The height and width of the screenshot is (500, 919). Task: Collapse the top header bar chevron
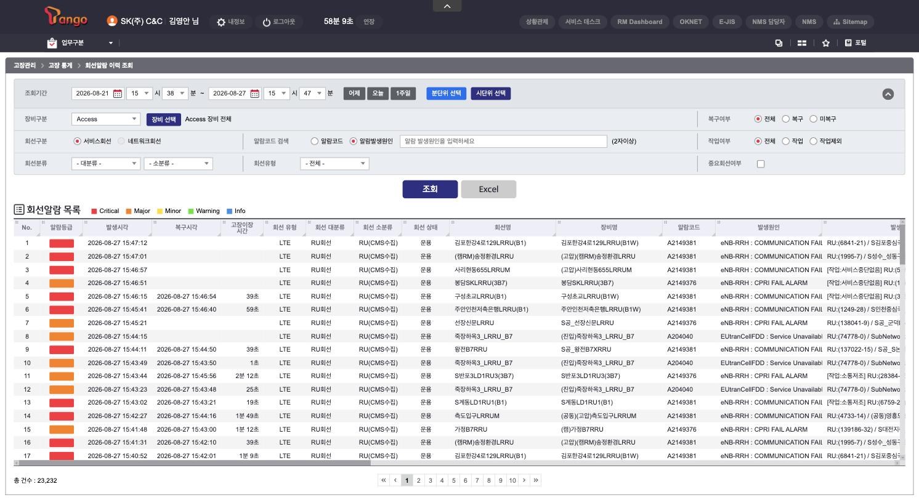click(447, 6)
